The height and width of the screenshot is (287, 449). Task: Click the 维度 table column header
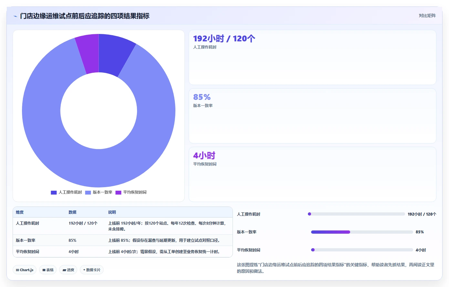click(x=20, y=212)
